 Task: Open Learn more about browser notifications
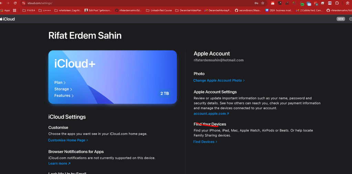[x=60, y=163]
